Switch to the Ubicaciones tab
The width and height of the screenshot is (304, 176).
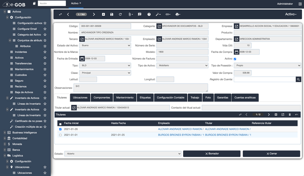[80, 98]
